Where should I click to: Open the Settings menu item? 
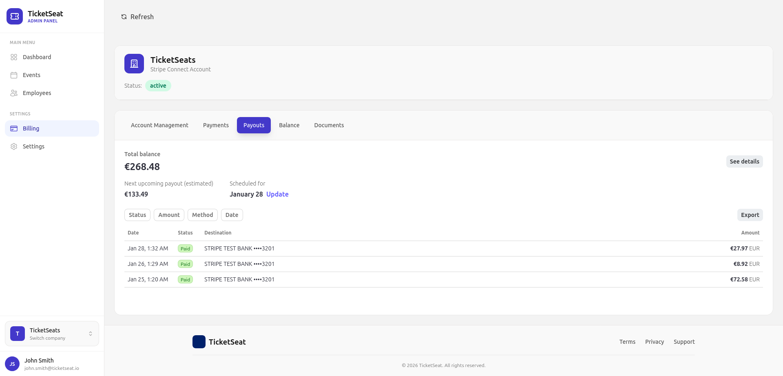click(52, 146)
